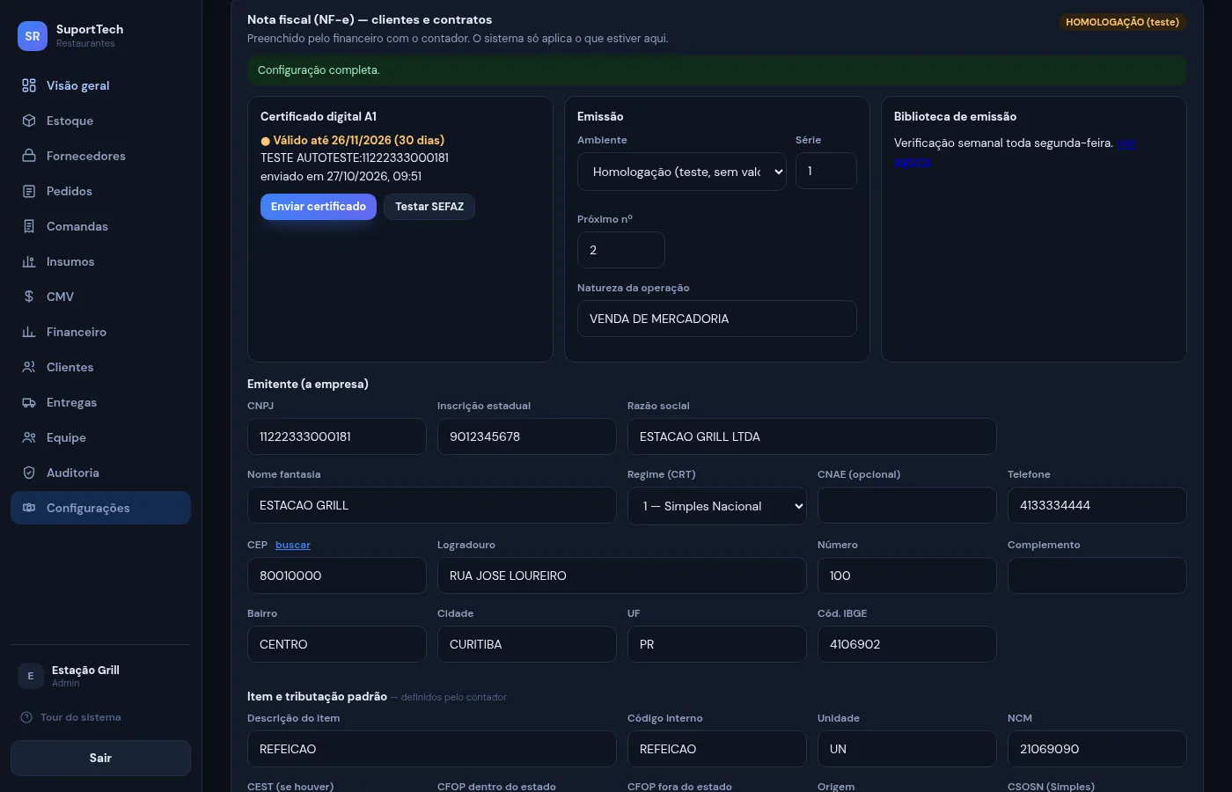Click the CNPJ input field
This screenshot has width=1232, height=792.
coord(337,436)
